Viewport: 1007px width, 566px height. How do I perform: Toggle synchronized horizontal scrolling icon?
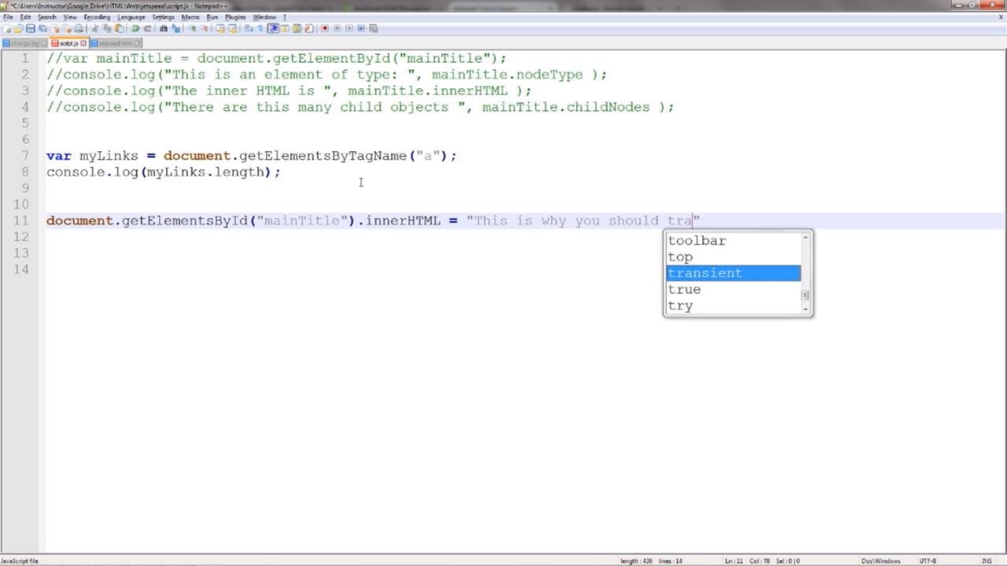click(233, 28)
